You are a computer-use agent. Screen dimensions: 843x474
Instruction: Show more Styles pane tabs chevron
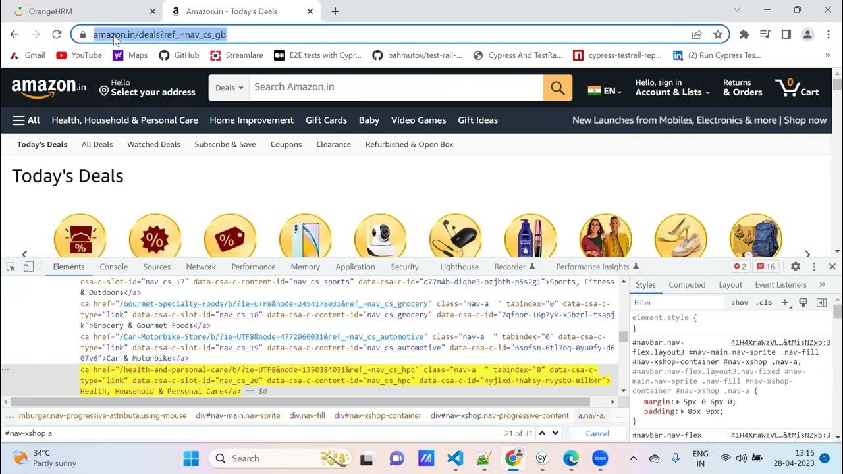pyautogui.click(x=822, y=284)
